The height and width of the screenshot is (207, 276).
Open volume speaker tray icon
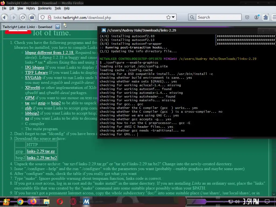tap(237, 202)
